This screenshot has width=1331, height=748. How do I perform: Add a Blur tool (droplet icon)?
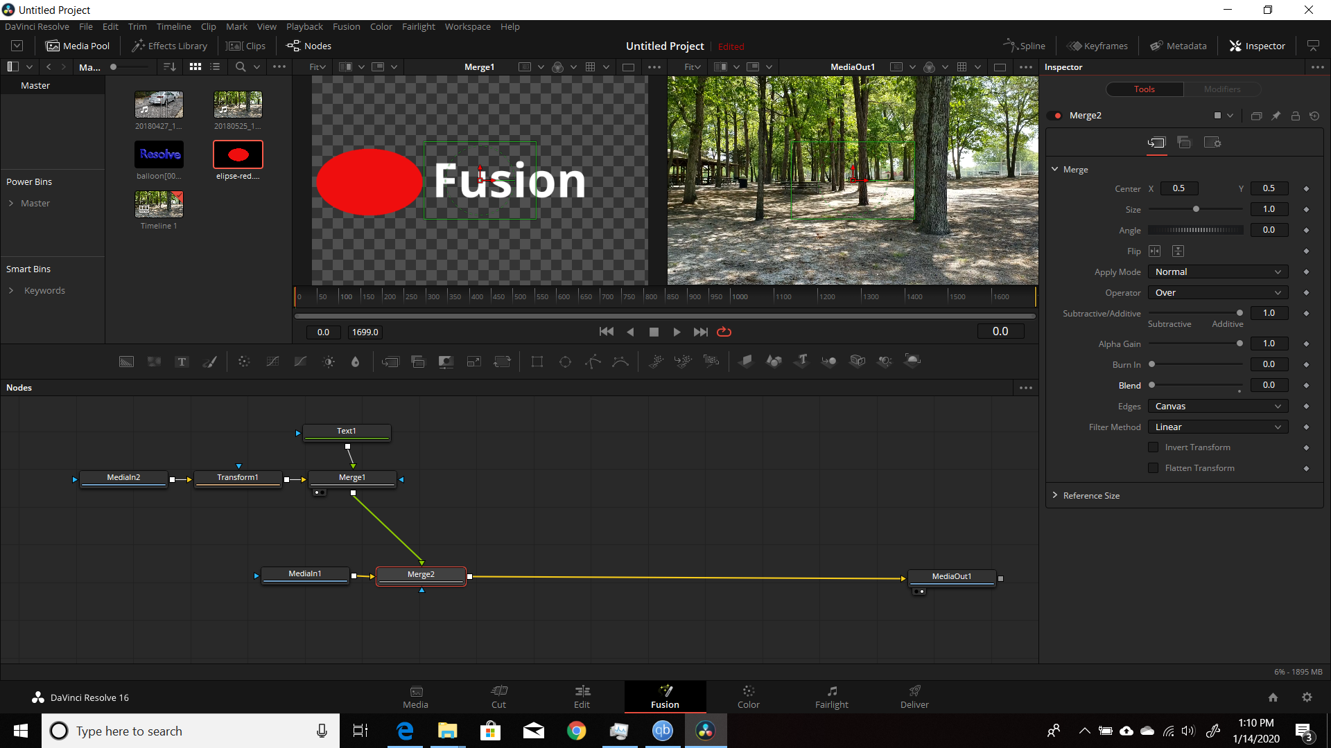pos(356,362)
